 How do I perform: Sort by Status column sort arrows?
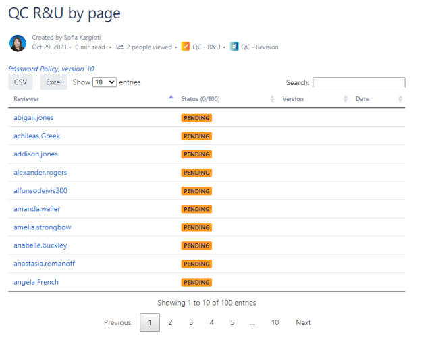coord(272,99)
